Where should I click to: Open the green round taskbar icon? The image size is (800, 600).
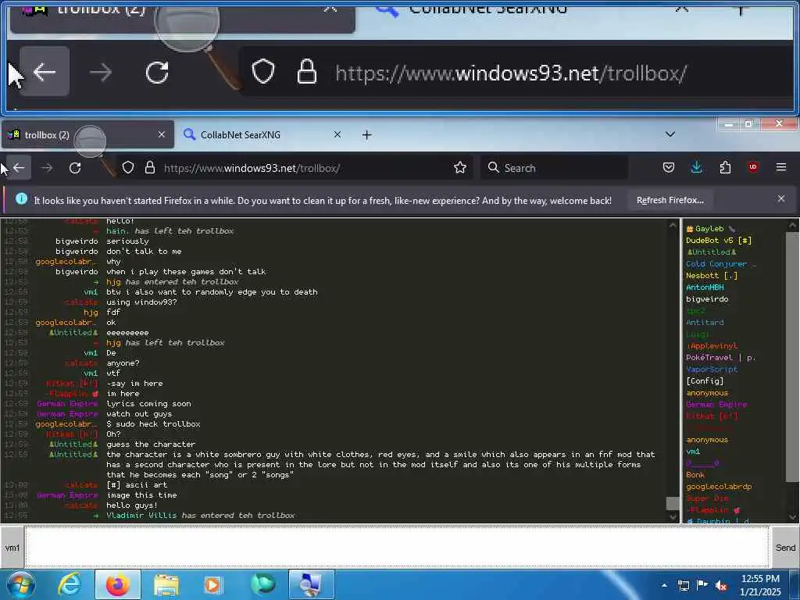click(262, 584)
